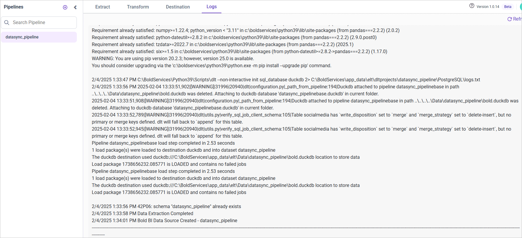The width and height of the screenshot is (522, 238).
Task: Select the Logs tab
Action: pos(211,7)
